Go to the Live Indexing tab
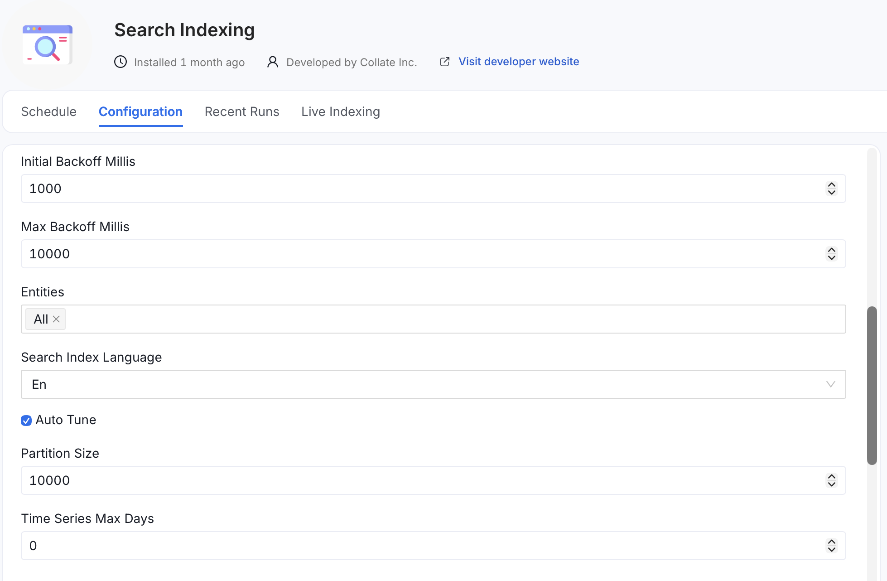The width and height of the screenshot is (887, 581). pos(341,111)
